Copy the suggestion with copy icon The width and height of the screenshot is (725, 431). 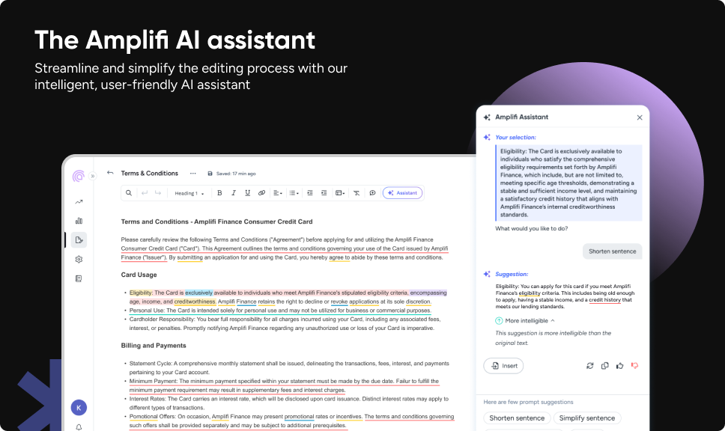604,366
